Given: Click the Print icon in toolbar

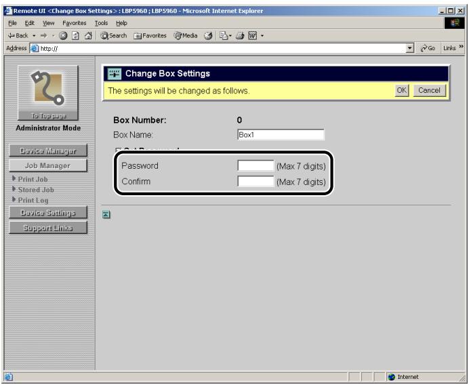Looking at the screenshot, I should [240, 36].
